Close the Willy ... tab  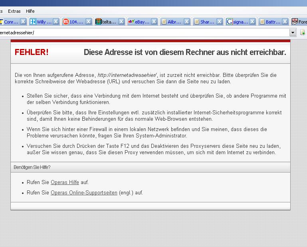[56, 22]
